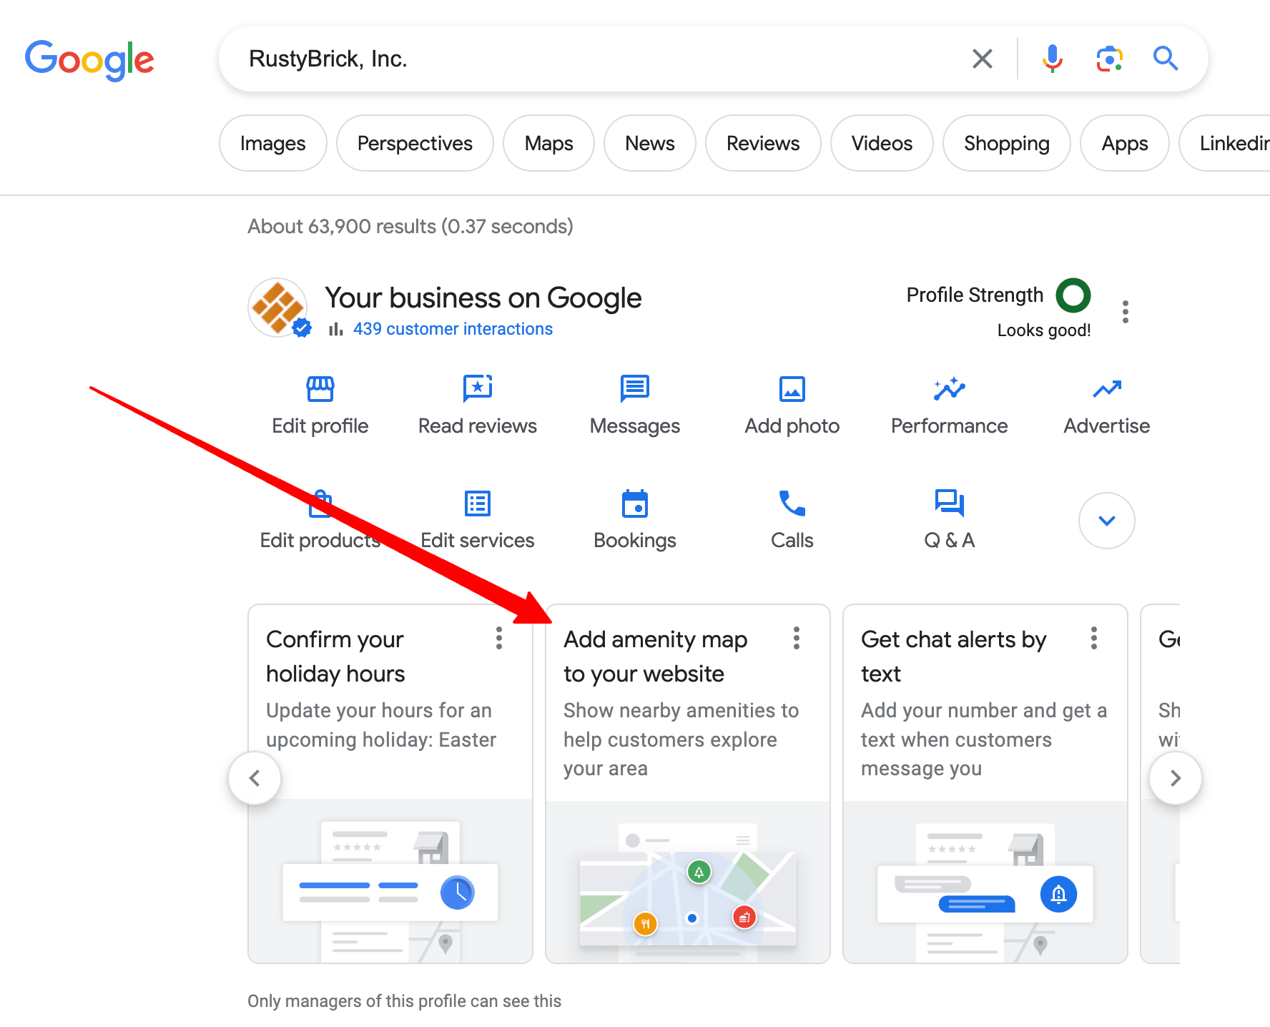
Task: View the Performance icon
Action: [949, 389]
